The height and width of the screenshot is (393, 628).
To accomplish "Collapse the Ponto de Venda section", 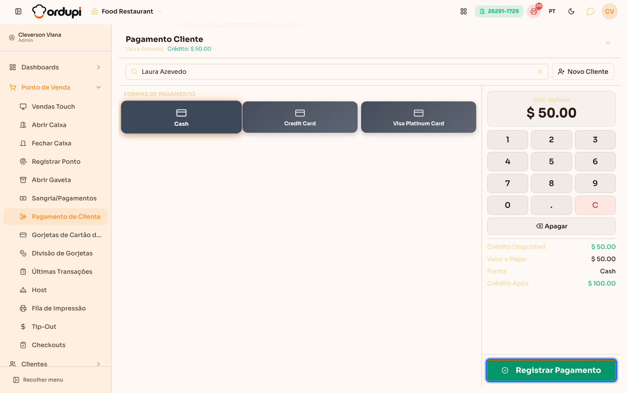I will click(x=55, y=87).
